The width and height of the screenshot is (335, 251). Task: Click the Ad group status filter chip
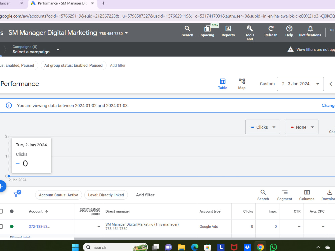tap(73, 65)
